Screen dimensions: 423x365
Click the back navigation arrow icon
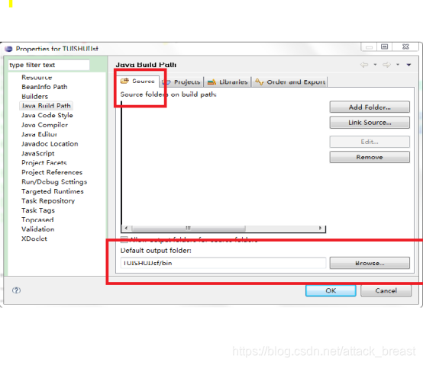tap(364, 65)
